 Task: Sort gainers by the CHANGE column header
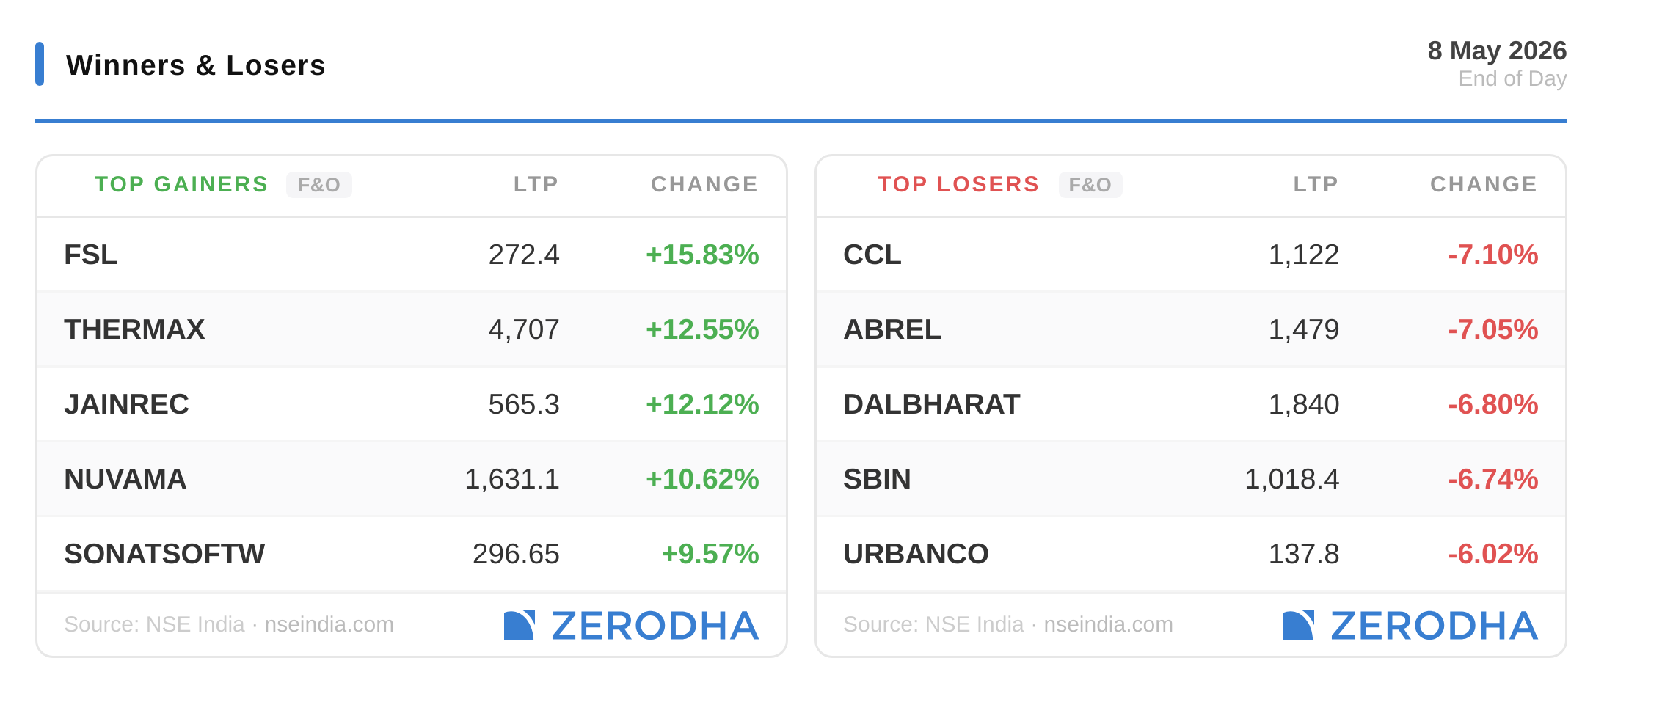(704, 184)
